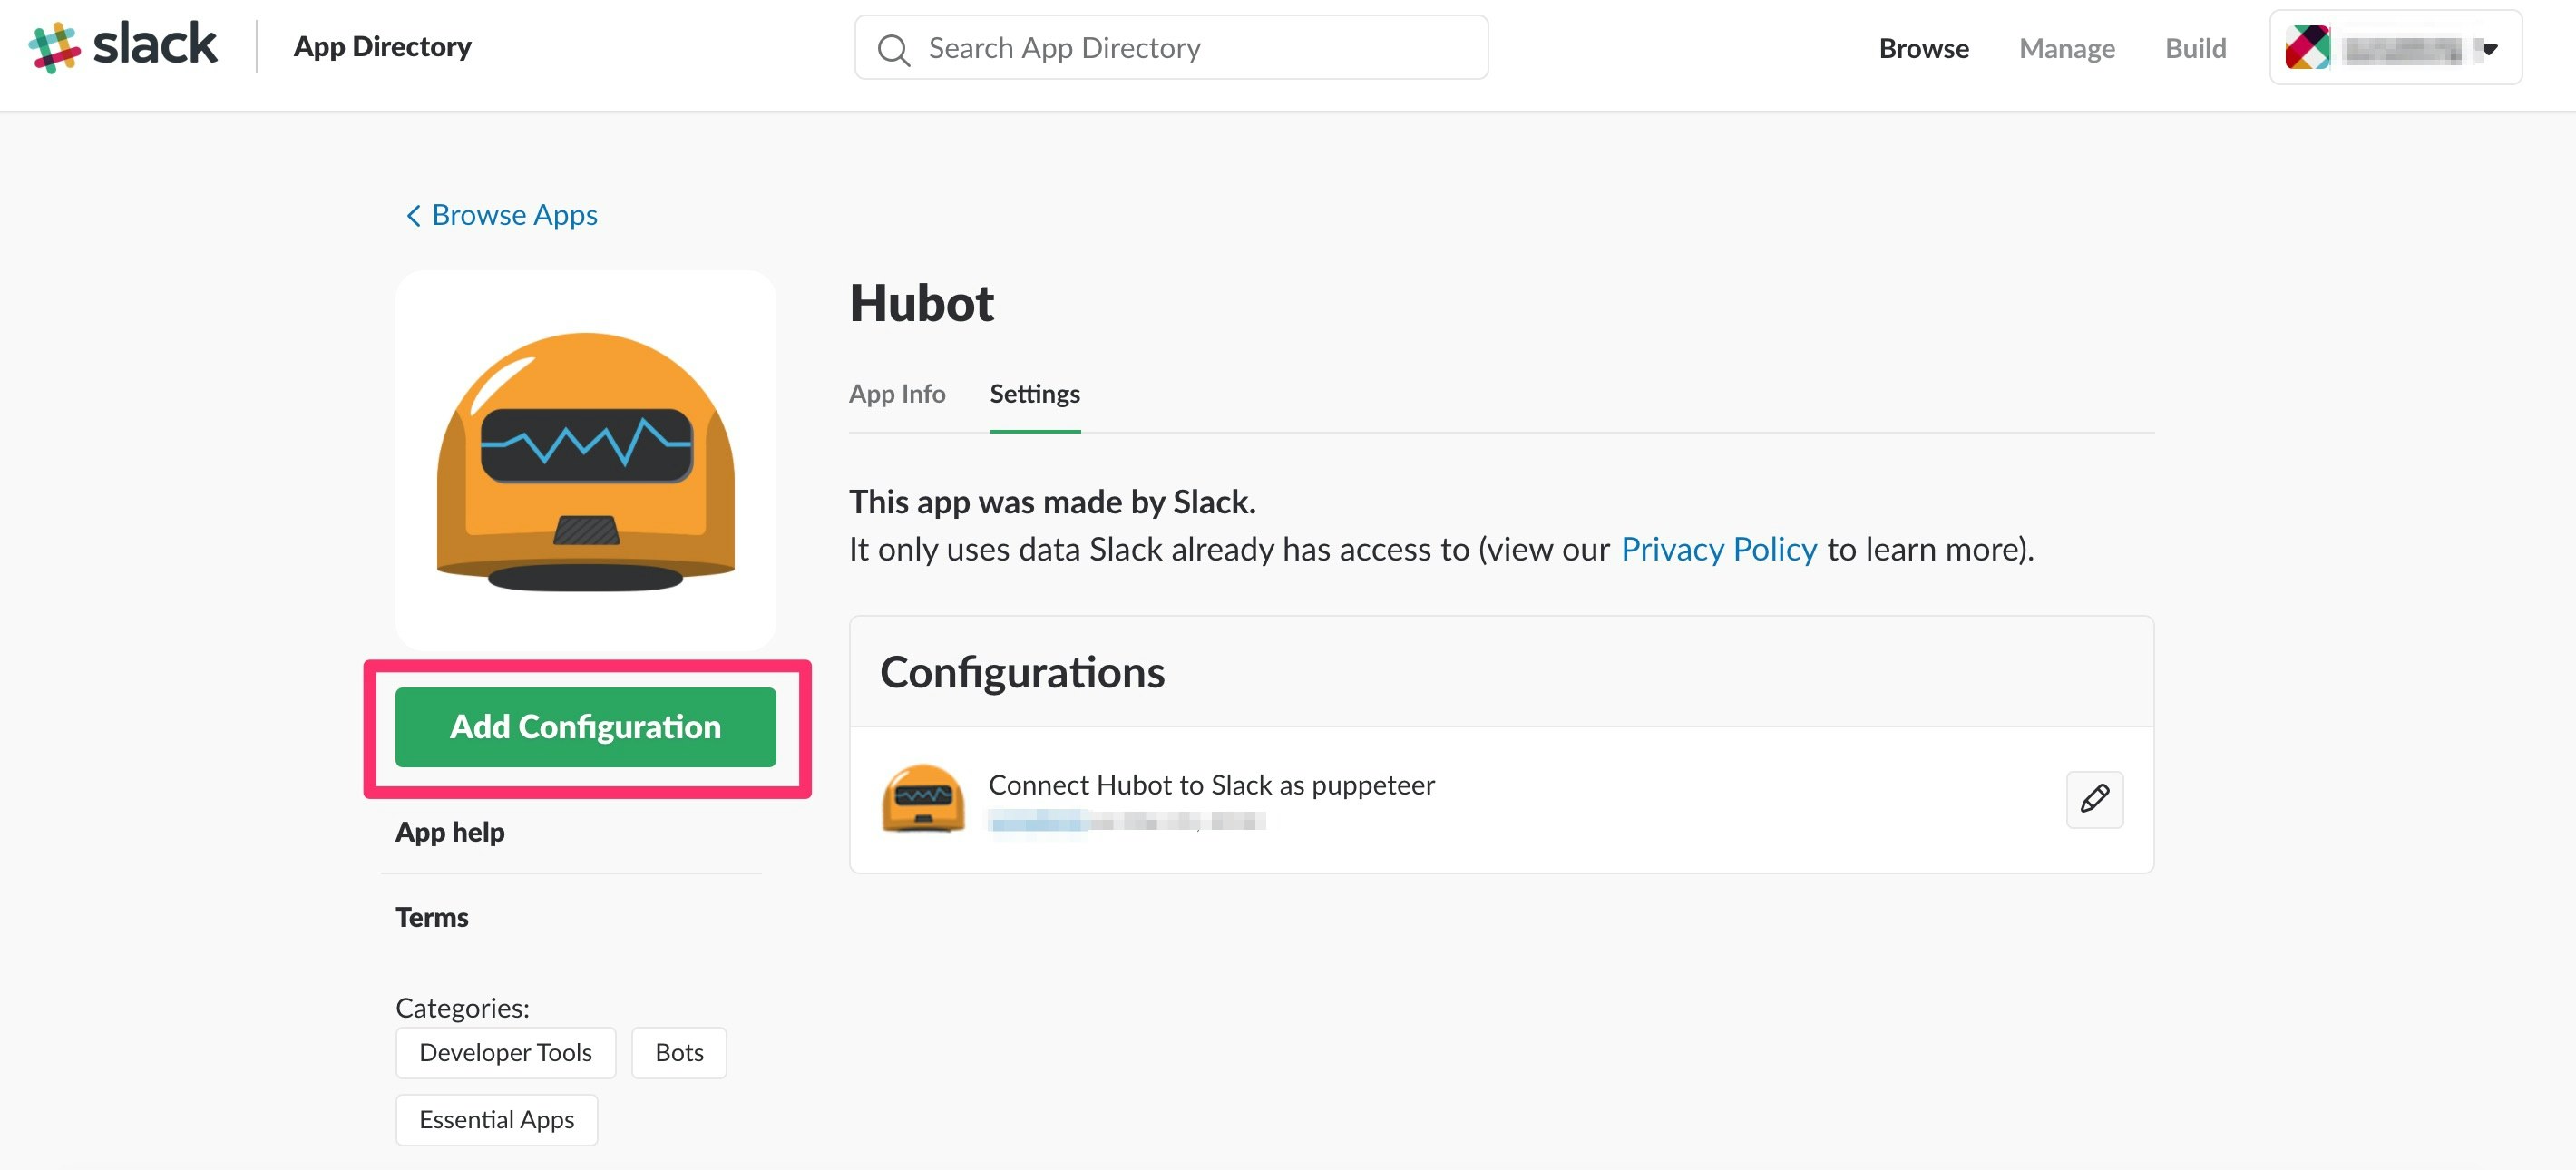
Task: Click the Hubot app title
Action: tap(921, 303)
